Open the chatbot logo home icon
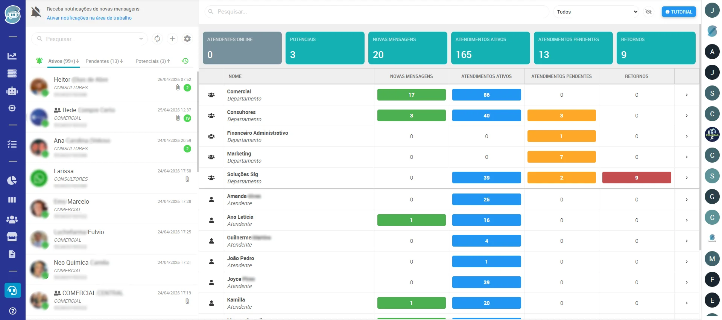Image resolution: width=722 pixels, height=320 pixels. point(12,15)
